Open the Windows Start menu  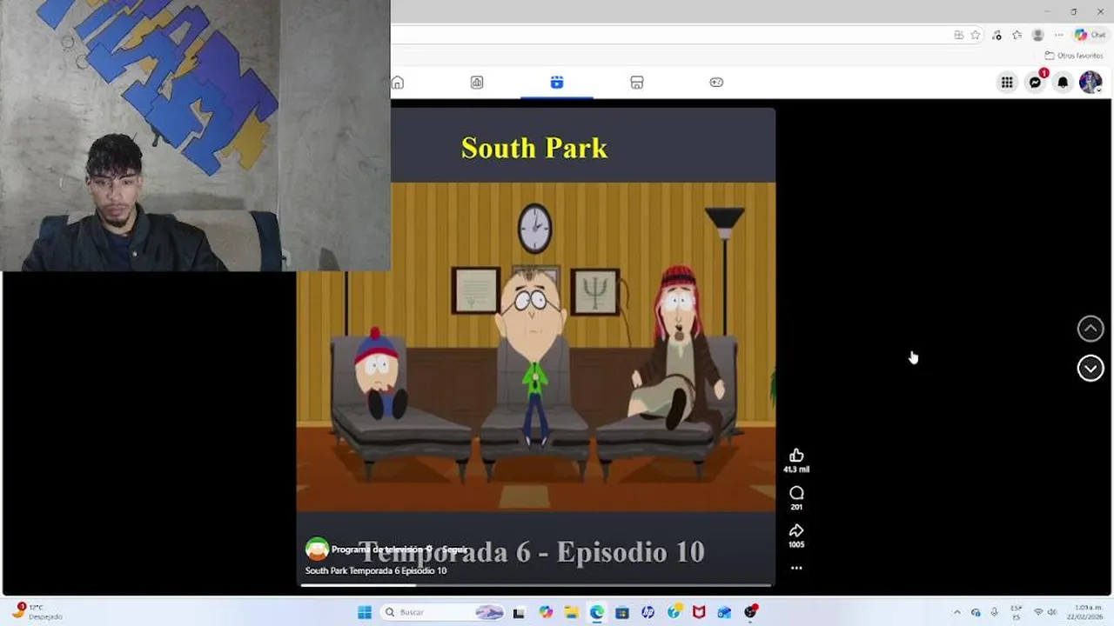coord(365,612)
